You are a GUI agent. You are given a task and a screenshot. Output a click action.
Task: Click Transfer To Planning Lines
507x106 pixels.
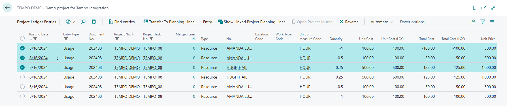click(x=170, y=22)
